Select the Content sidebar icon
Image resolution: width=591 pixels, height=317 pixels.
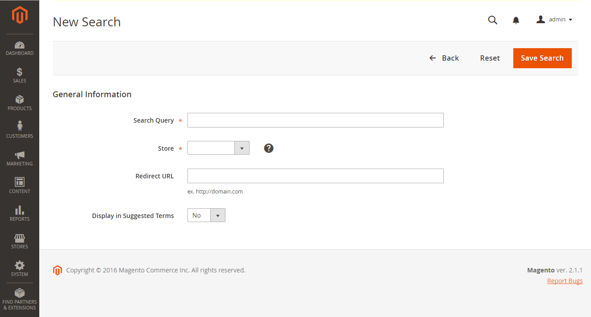[19, 186]
